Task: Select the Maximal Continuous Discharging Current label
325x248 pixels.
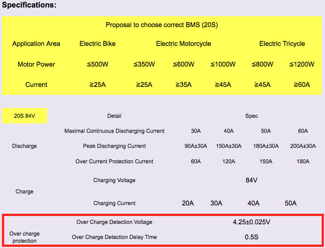Action: pyautogui.click(x=114, y=131)
